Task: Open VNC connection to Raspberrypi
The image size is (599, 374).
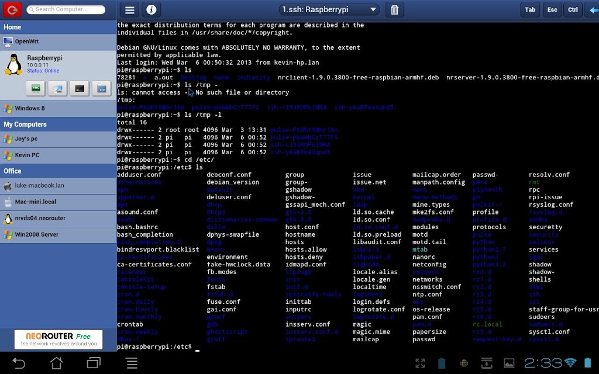Action: (x=35, y=88)
